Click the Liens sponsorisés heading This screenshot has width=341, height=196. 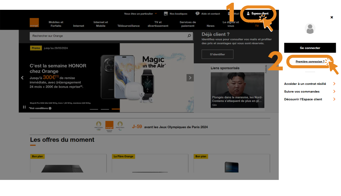click(x=225, y=68)
